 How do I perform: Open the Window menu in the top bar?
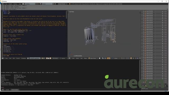tap(15, 4)
